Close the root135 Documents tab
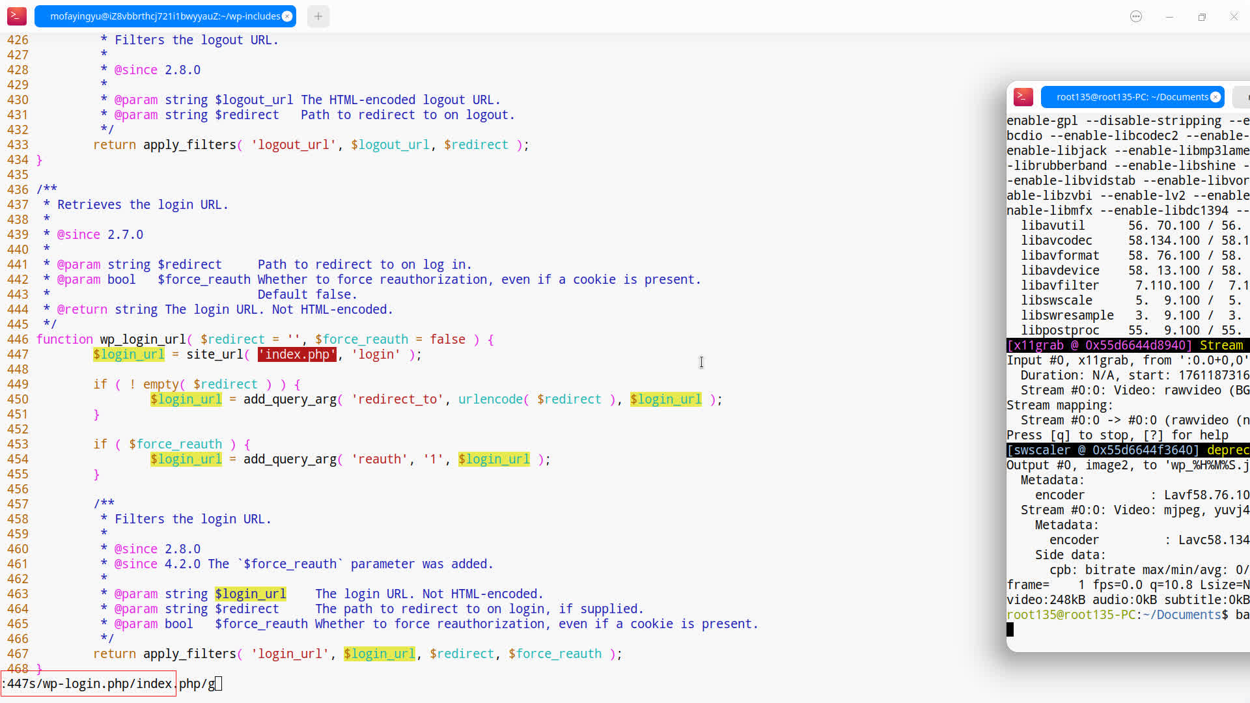The image size is (1250, 703). click(x=1215, y=97)
